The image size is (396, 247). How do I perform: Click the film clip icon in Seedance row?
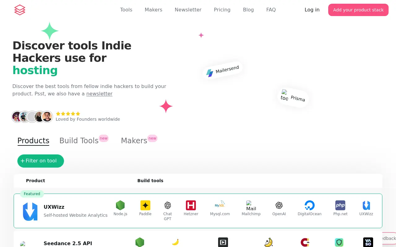pos(223,242)
